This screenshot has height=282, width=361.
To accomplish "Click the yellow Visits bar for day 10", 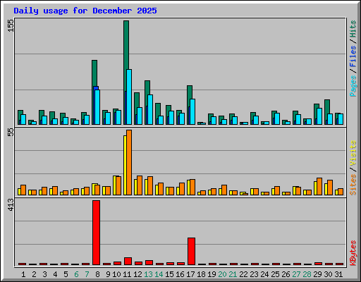I will [x=114, y=185].
